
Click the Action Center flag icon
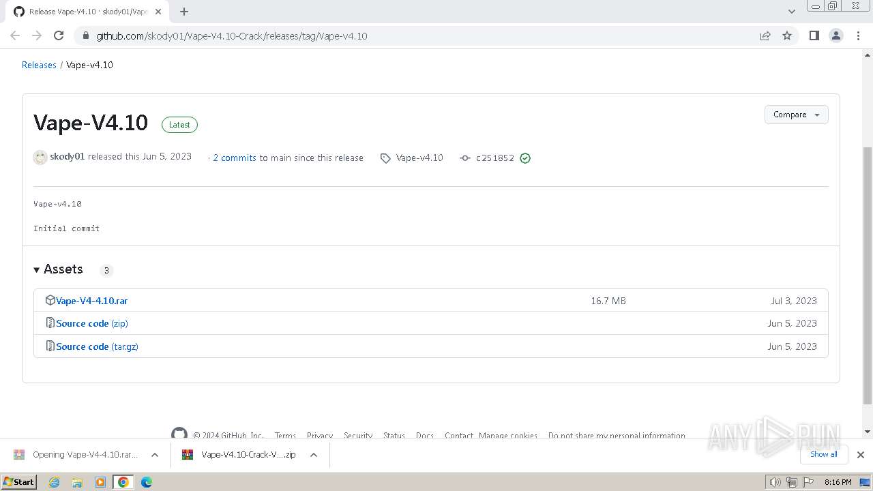coord(807,482)
